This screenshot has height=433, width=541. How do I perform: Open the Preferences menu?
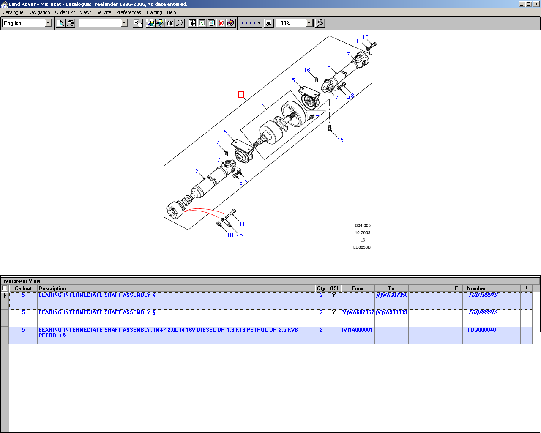[x=128, y=12]
